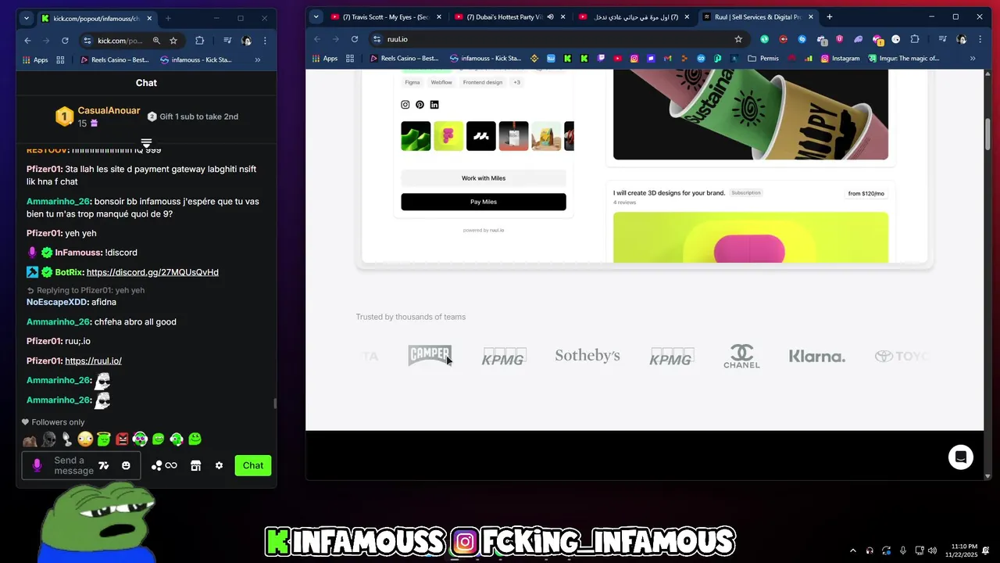Screen dimensions: 1000x563
Task: Open Extensions puzzle icon in Ruul window
Action: [915, 39]
